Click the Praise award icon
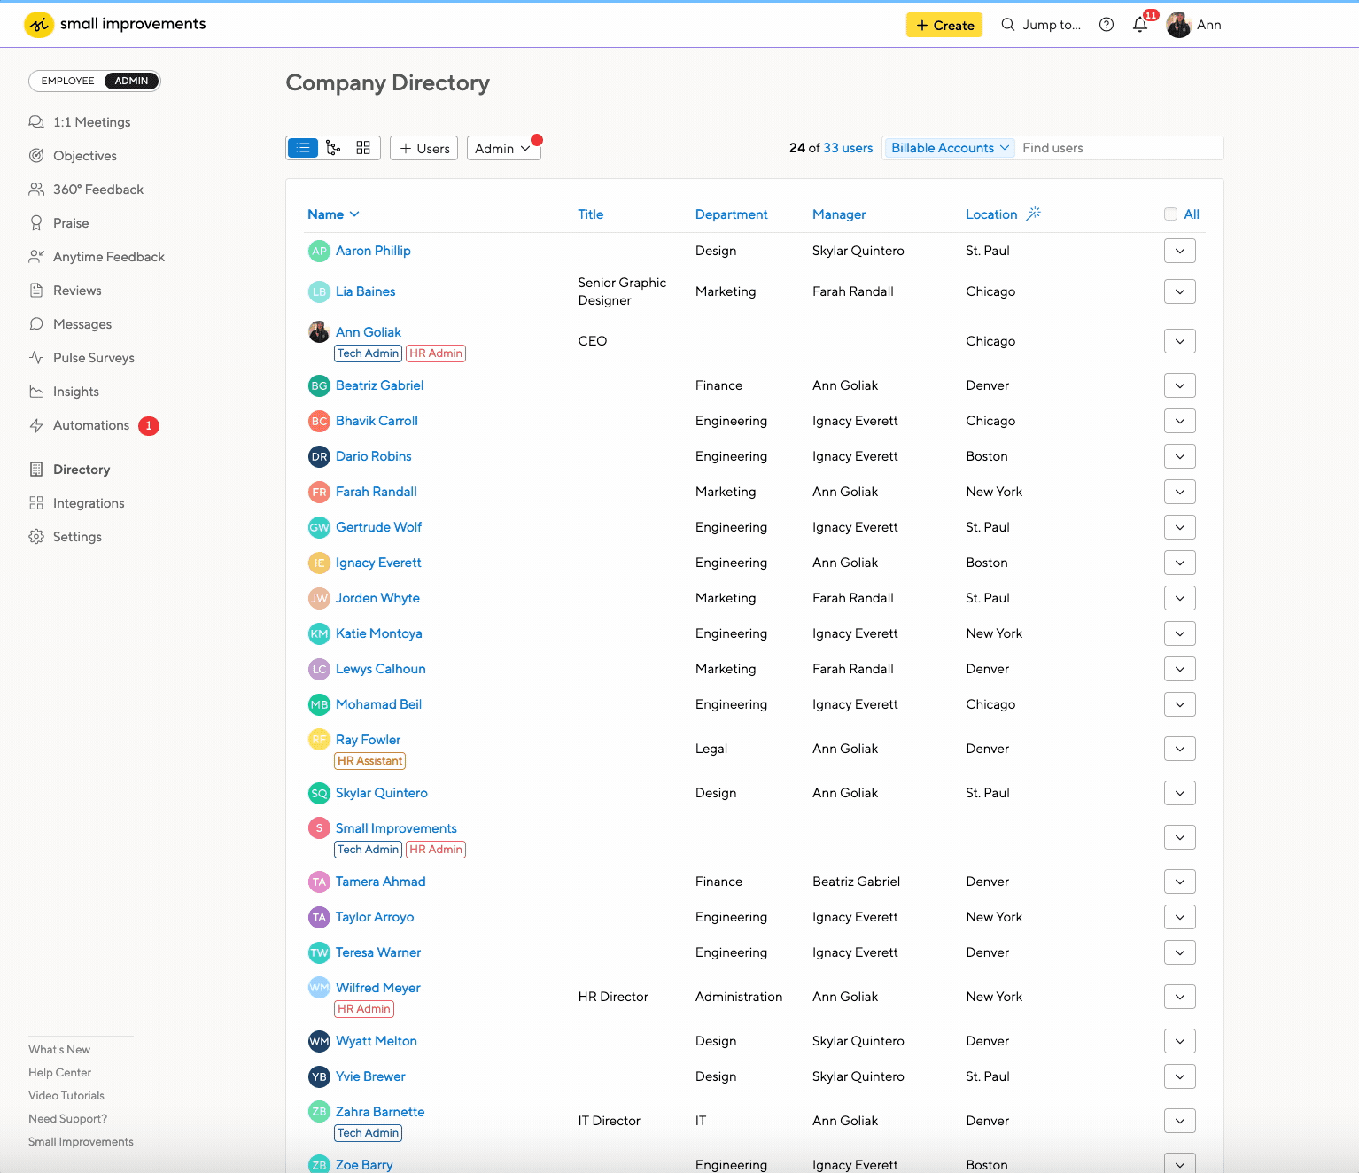1359x1173 pixels. click(36, 222)
